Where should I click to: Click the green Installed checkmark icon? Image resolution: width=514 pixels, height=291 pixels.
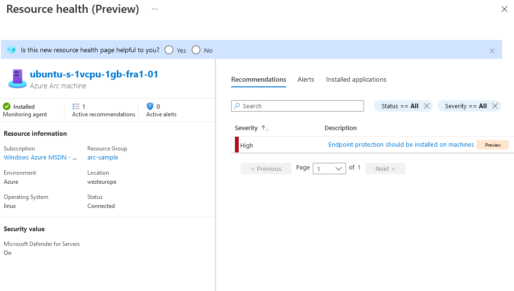click(7, 106)
